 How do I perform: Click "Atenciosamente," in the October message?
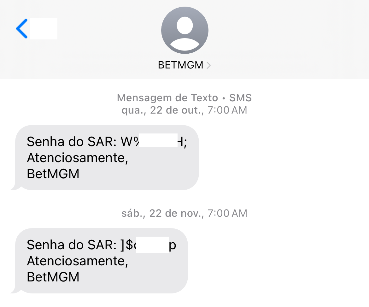(77, 158)
